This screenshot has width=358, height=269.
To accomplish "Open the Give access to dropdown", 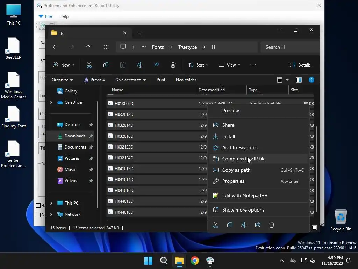I will (x=131, y=80).
